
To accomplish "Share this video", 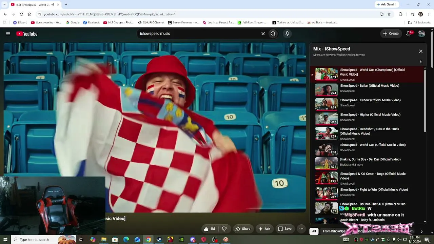I will pos(243,229).
